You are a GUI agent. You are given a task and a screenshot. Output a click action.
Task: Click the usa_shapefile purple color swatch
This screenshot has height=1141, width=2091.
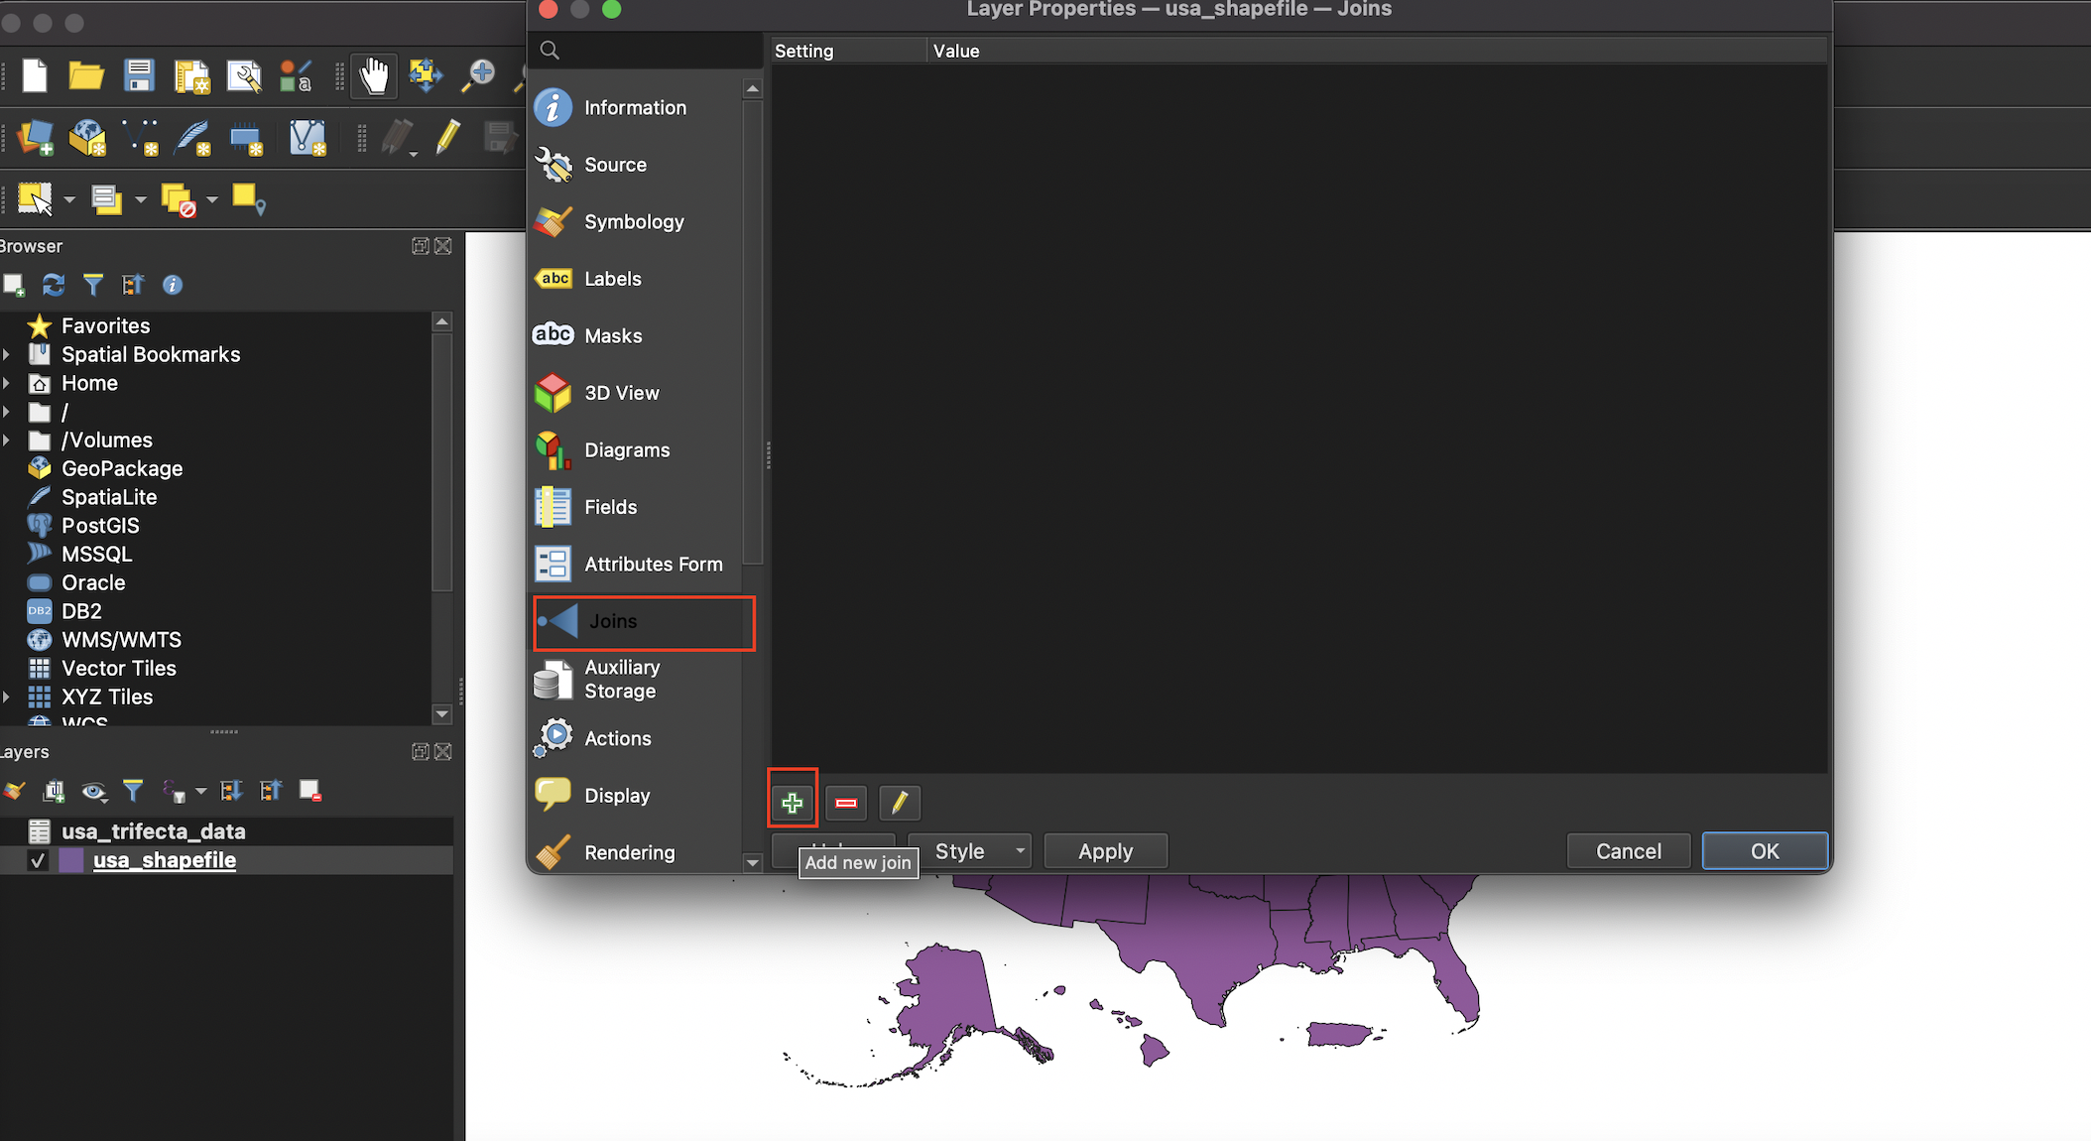[71, 860]
